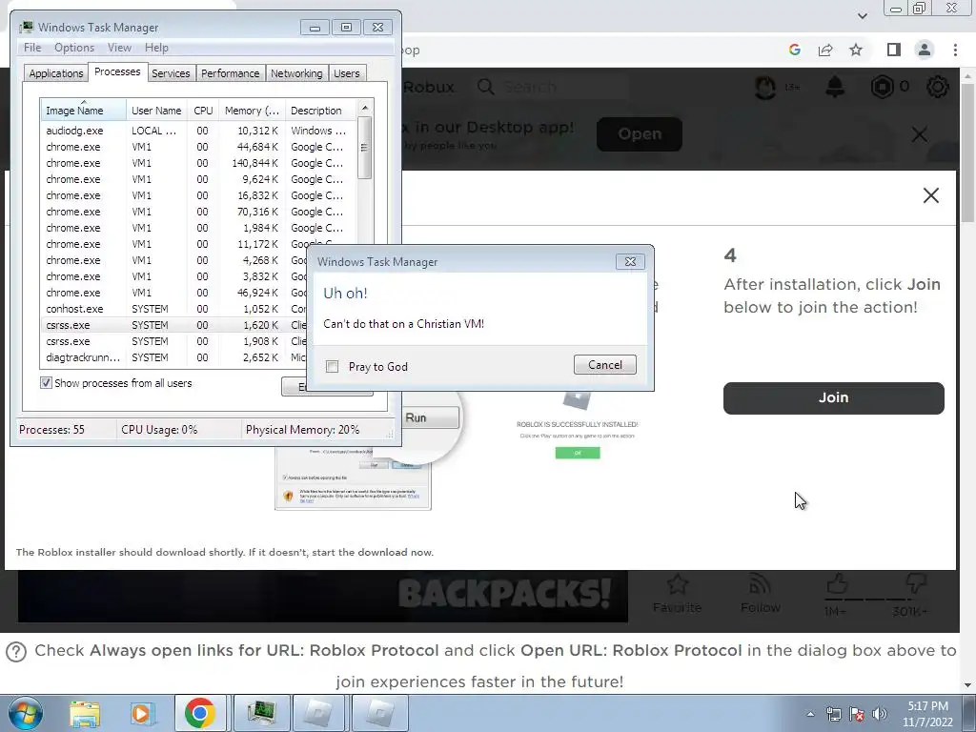The image size is (976, 732).
Task: Click the taskbar clock showing 5:17 PM
Action: tap(927, 714)
